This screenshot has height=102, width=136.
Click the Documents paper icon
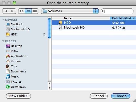coord(8,71)
